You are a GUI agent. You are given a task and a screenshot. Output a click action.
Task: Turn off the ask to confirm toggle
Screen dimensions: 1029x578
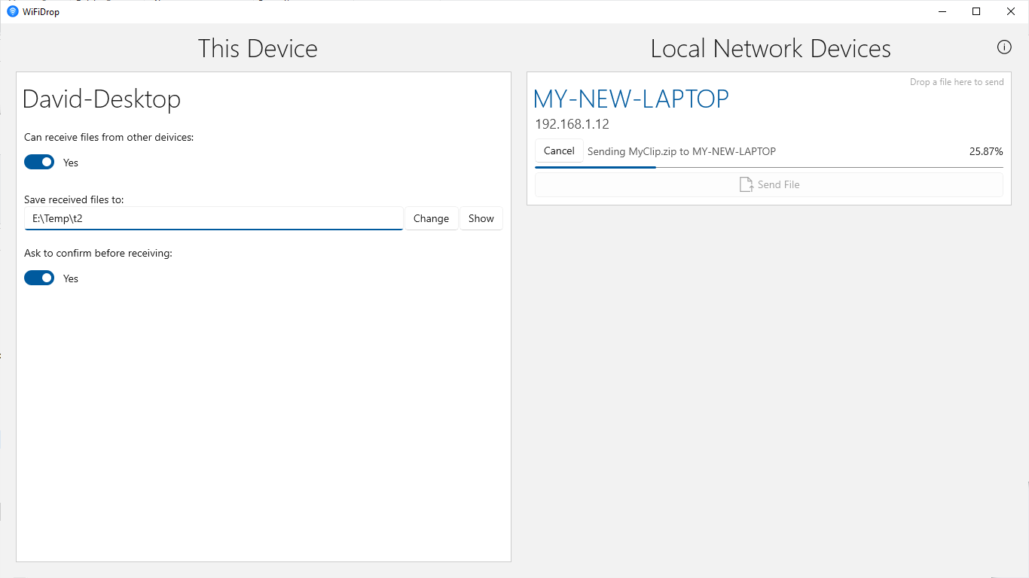point(39,278)
